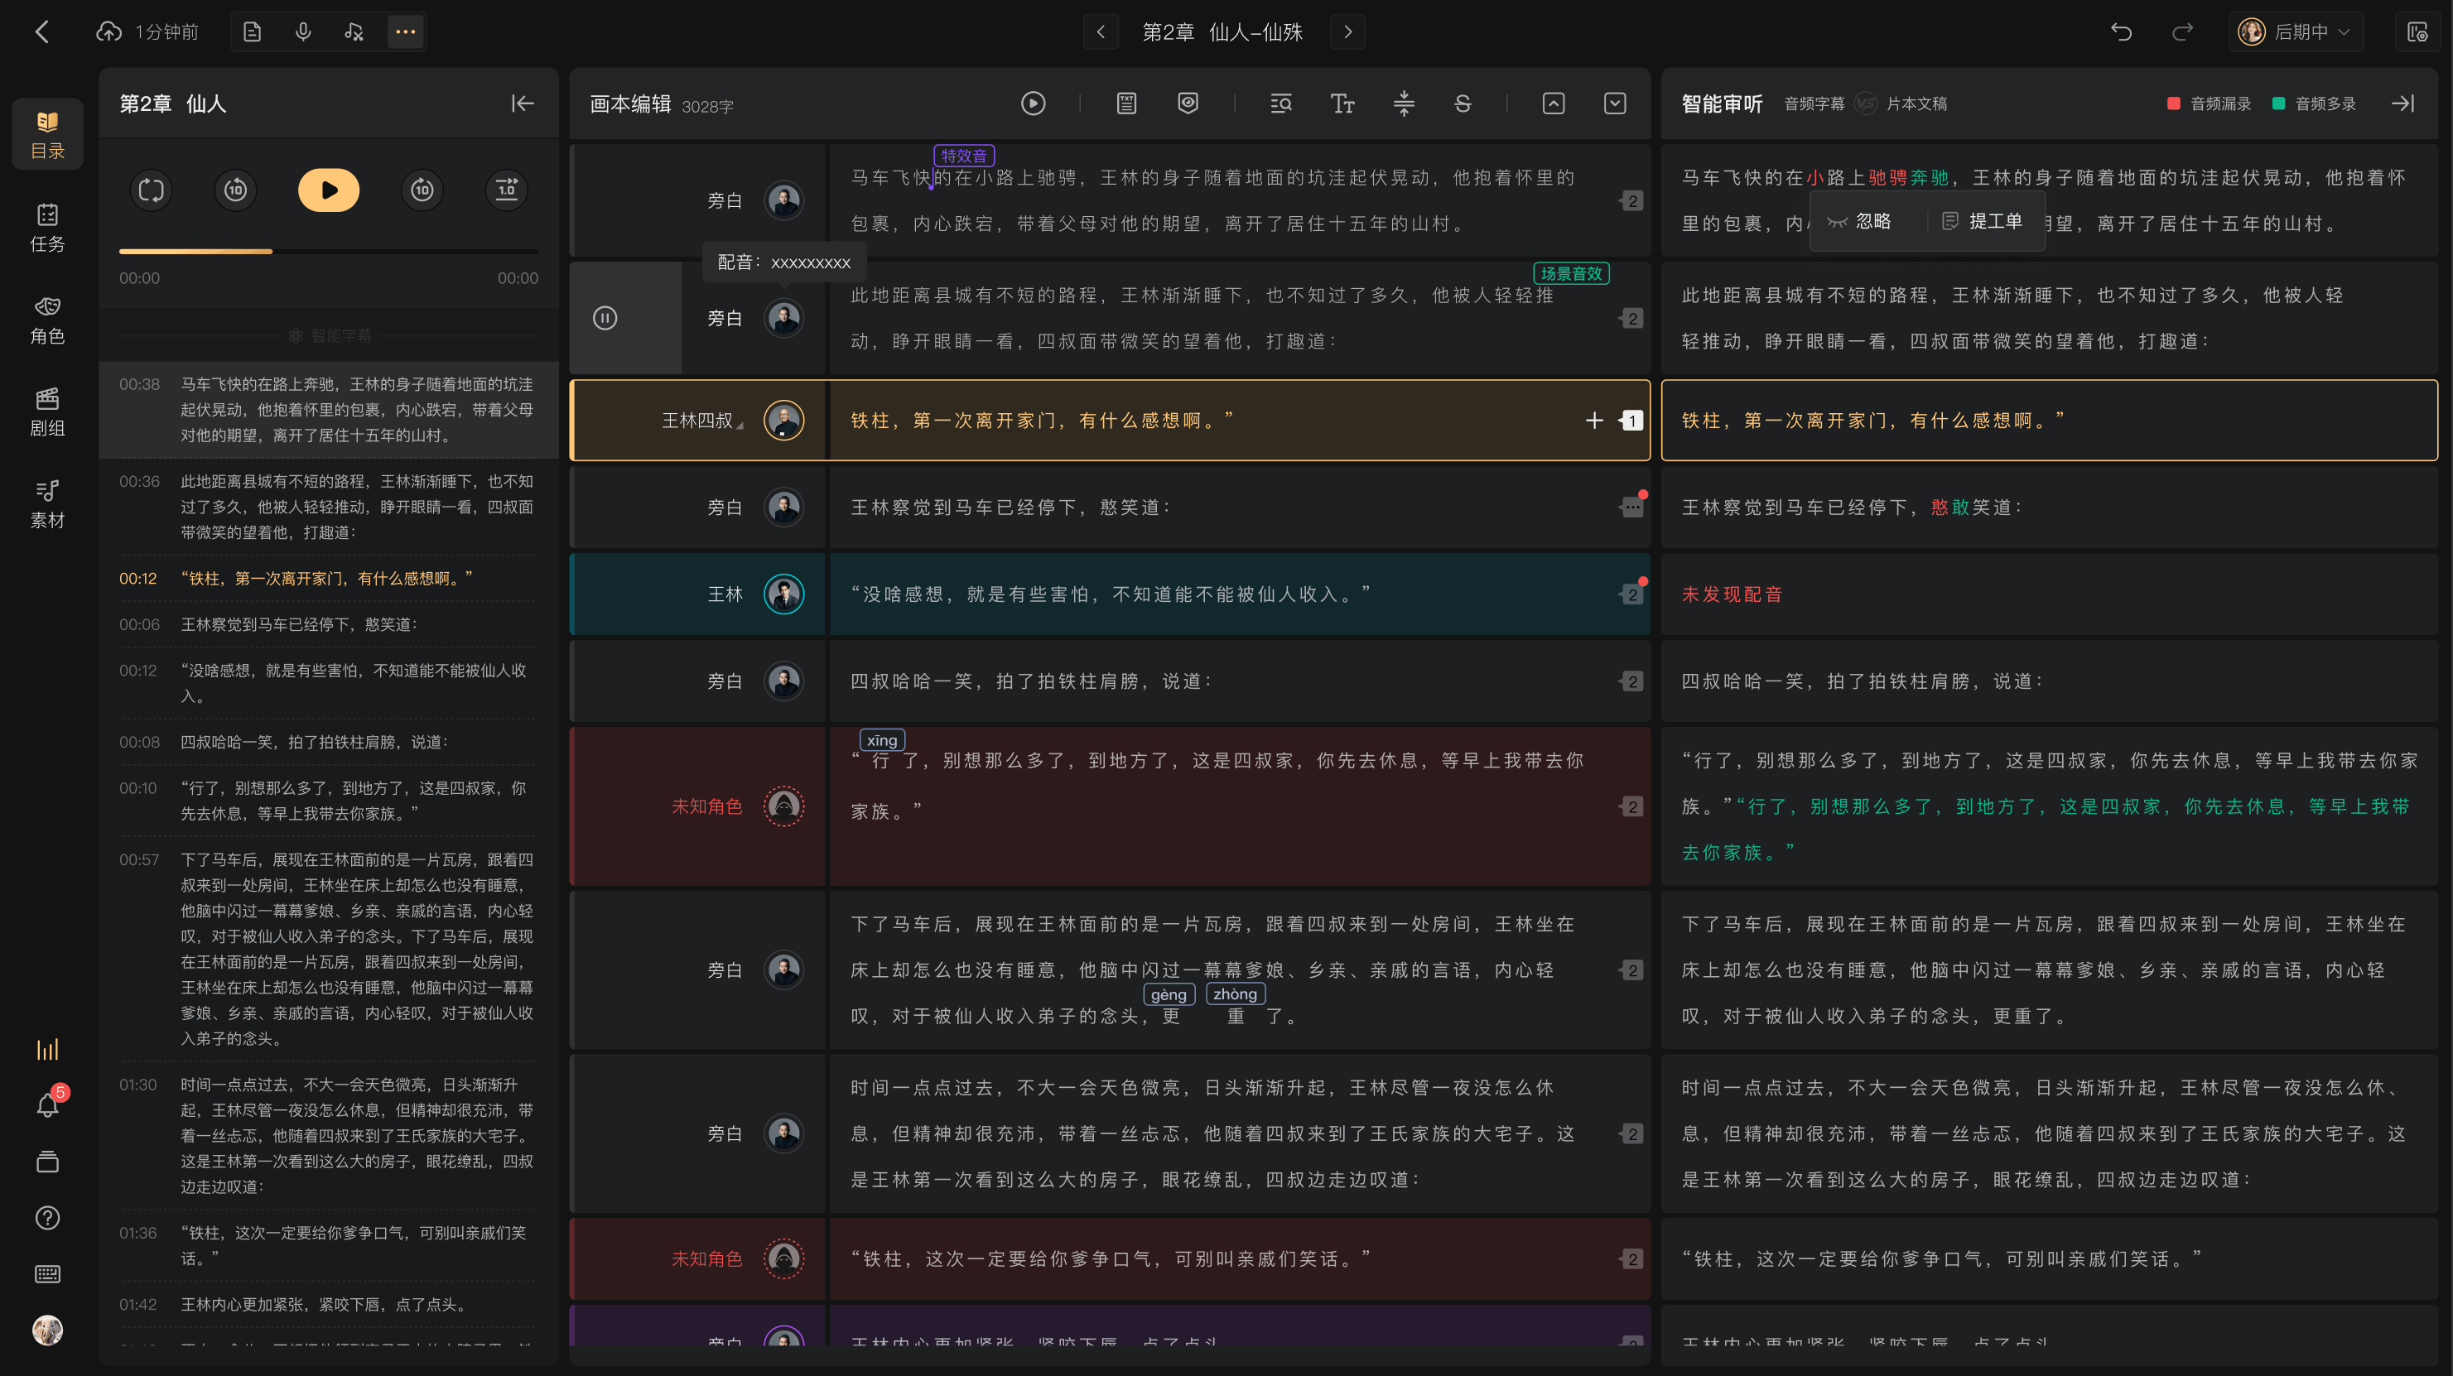Click the stacked layers icon in sidebar
Screen dimensions: 2453x1376
[47, 1162]
